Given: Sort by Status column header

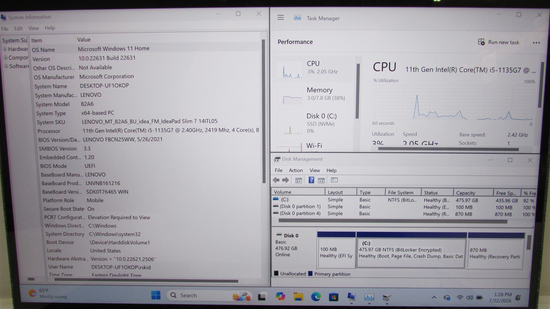Looking at the screenshot, I should point(437,193).
